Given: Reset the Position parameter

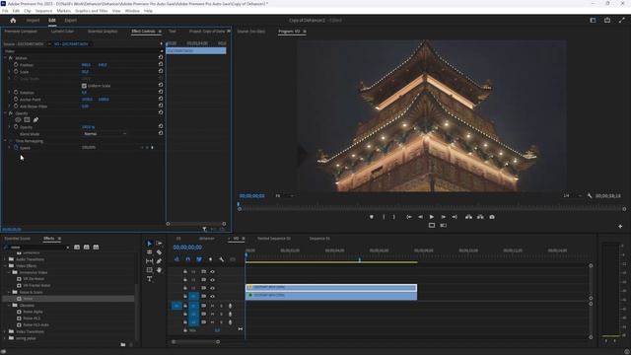Looking at the screenshot, I should pyautogui.click(x=161, y=65).
